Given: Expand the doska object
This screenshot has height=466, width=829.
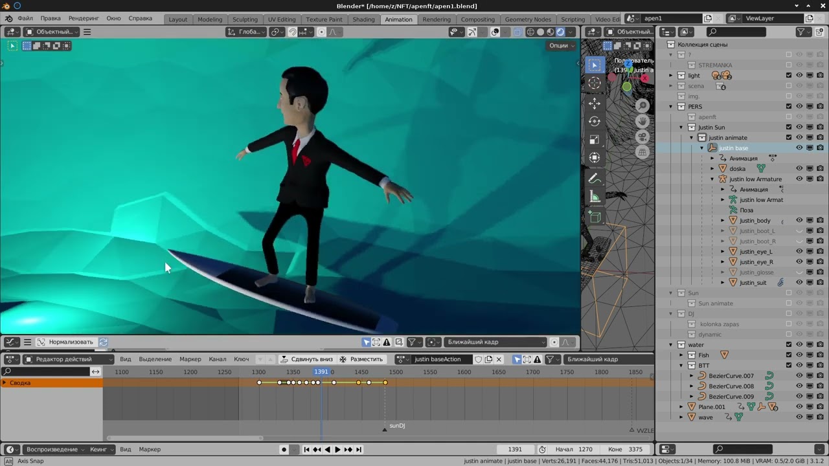Looking at the screenshot, I should coord(712,169).
